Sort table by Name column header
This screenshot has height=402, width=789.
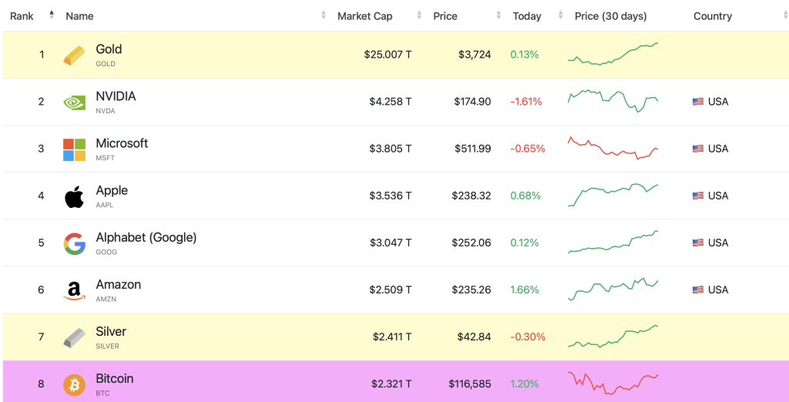(80, 16)
